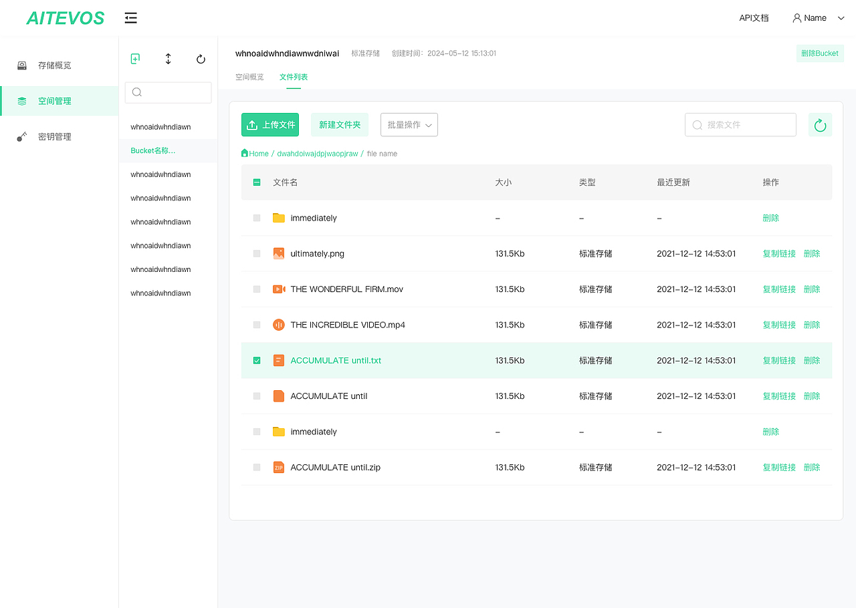Click the 搜索文件 search field
The width and height of the screenshot is (856, 608).
740,125
